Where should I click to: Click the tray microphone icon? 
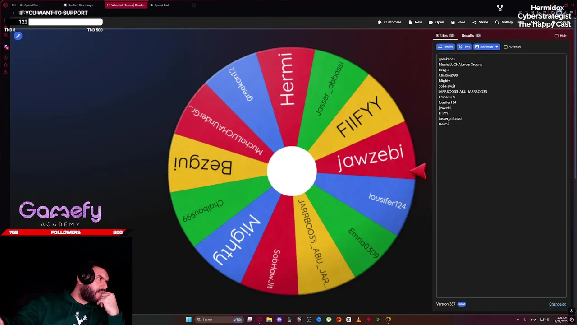[x=525, y=320]
